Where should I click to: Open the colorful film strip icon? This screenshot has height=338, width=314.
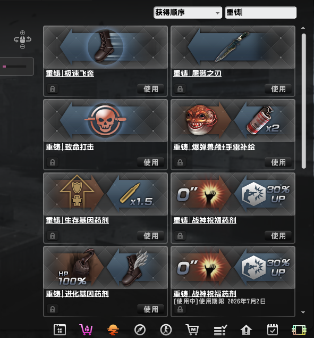[299, 330]
